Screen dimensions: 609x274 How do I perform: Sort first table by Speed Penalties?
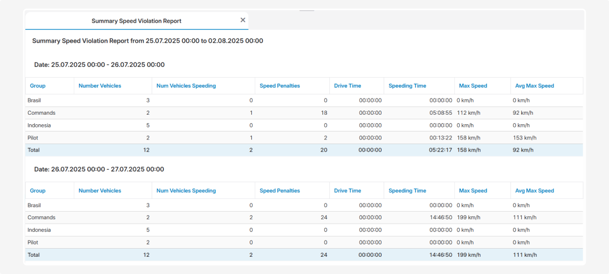(280, 86)
